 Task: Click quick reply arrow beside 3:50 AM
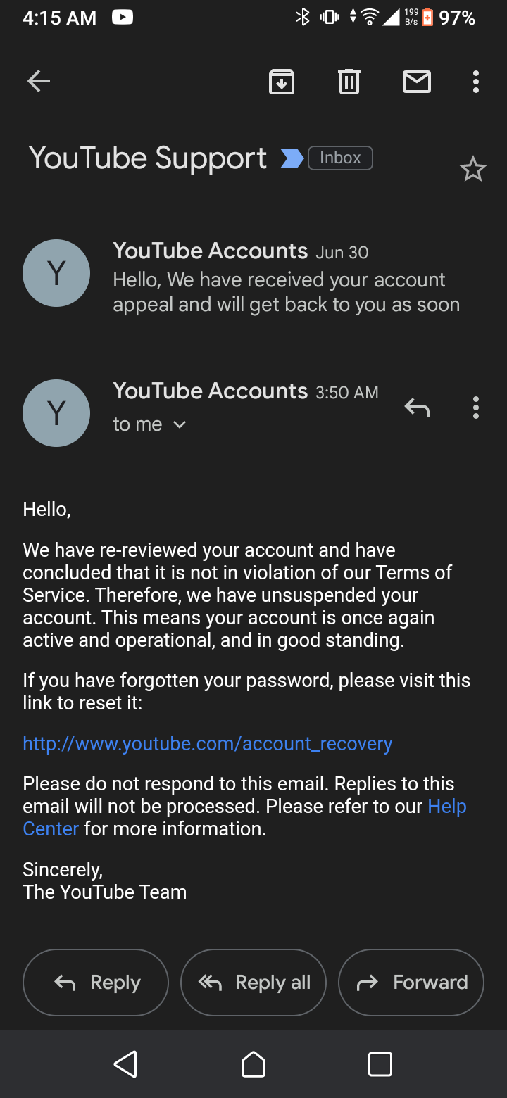coord(417,407)
